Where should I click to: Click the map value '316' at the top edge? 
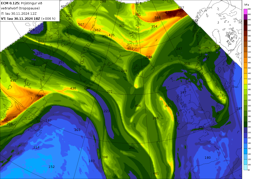click(x=138, y=3)
